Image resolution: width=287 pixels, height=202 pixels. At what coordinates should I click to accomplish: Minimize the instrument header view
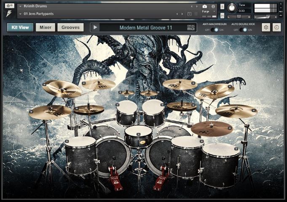[281, 8]
